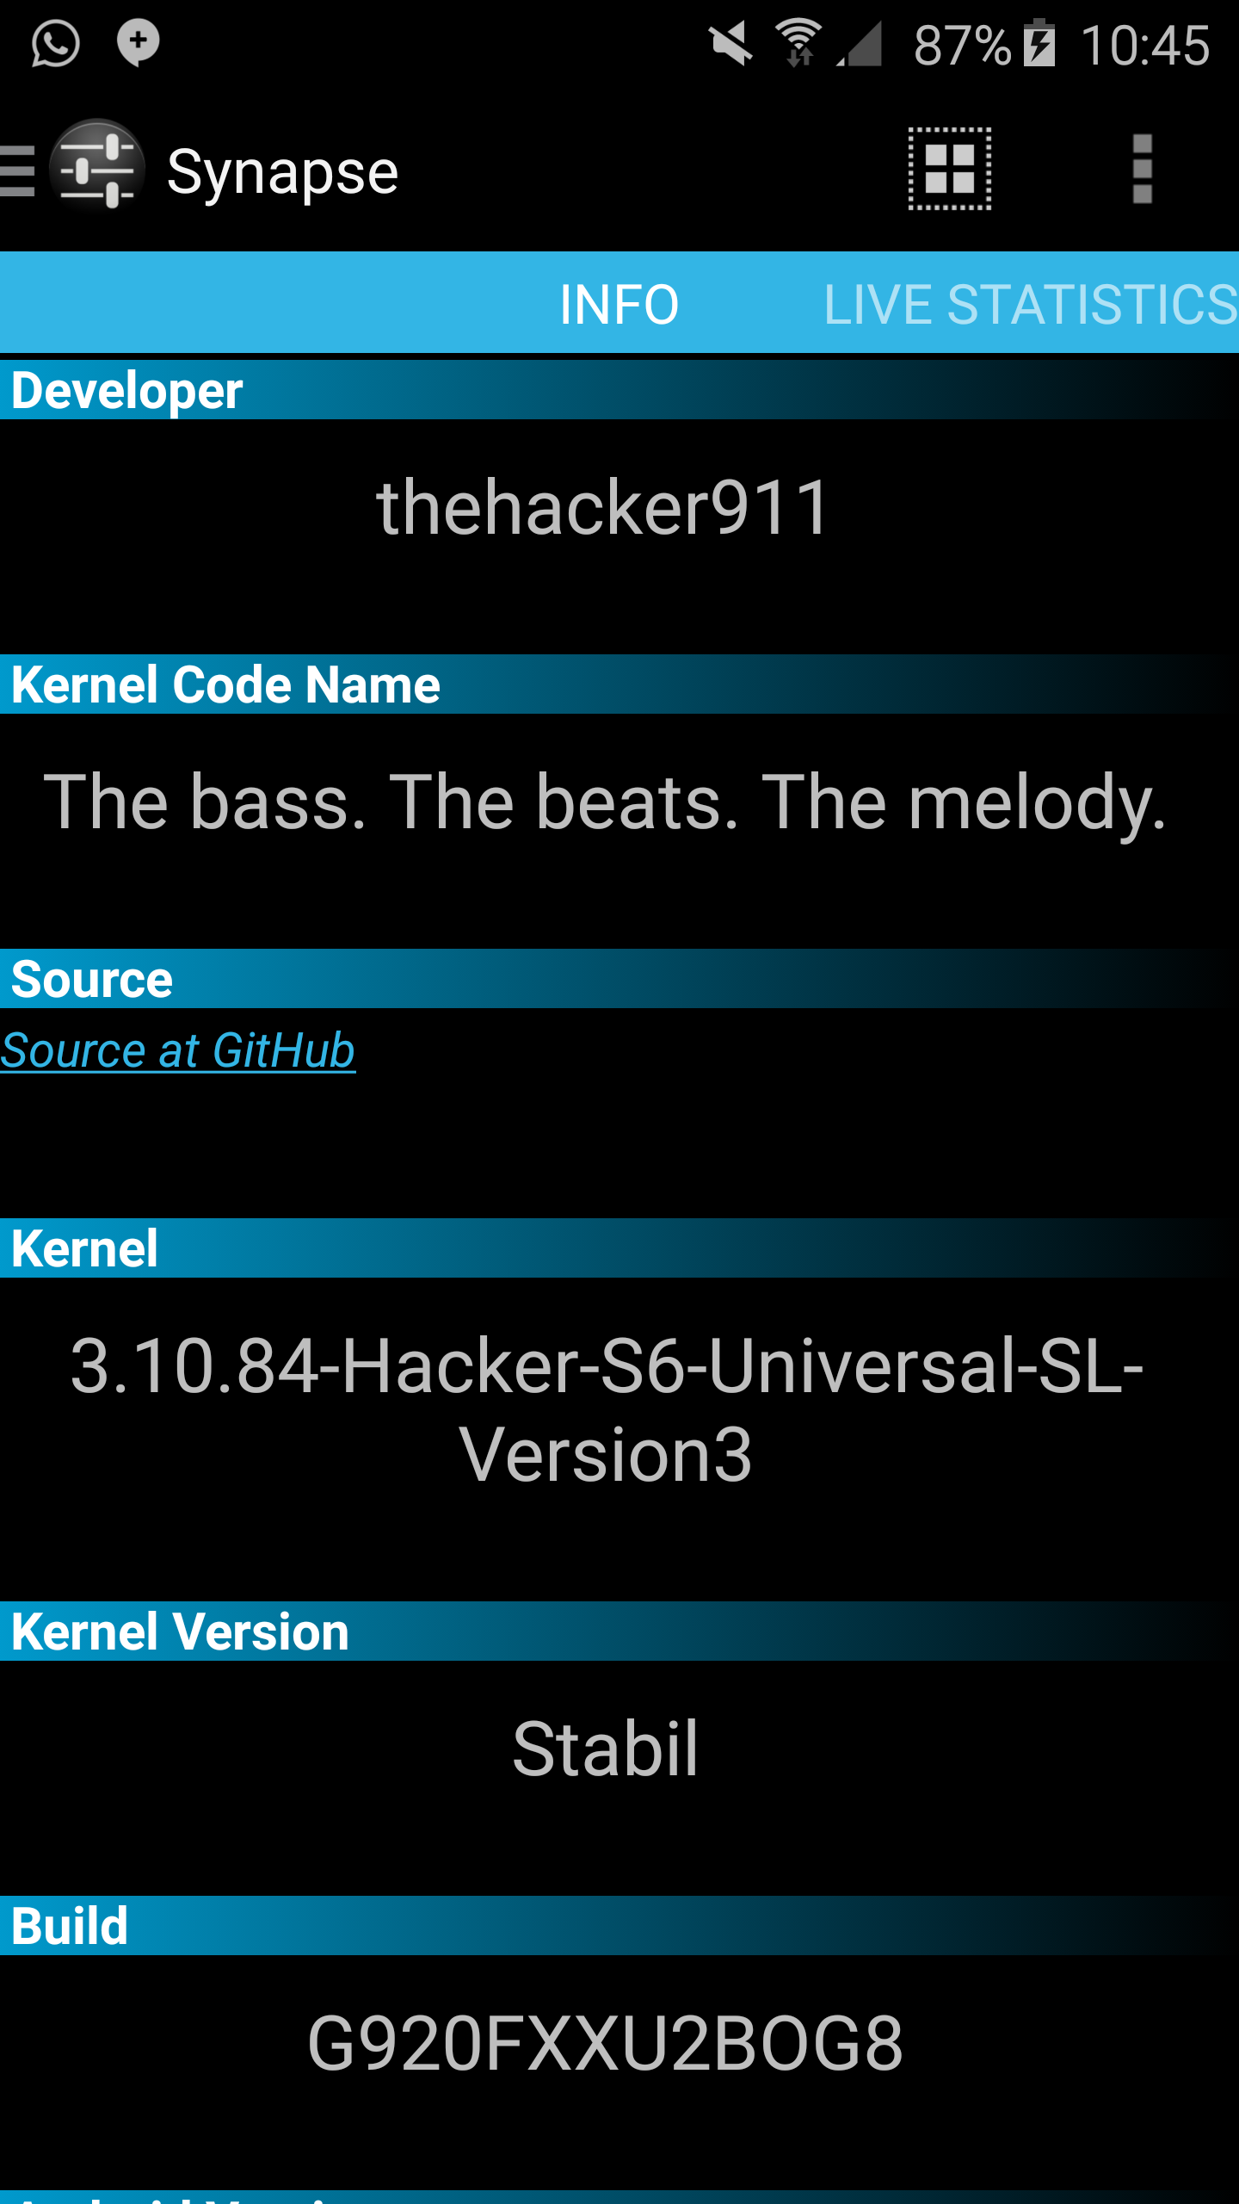The image size is (1239, 2204).
Task: Open the Source at GitHub link
Action: [178, 1050]
